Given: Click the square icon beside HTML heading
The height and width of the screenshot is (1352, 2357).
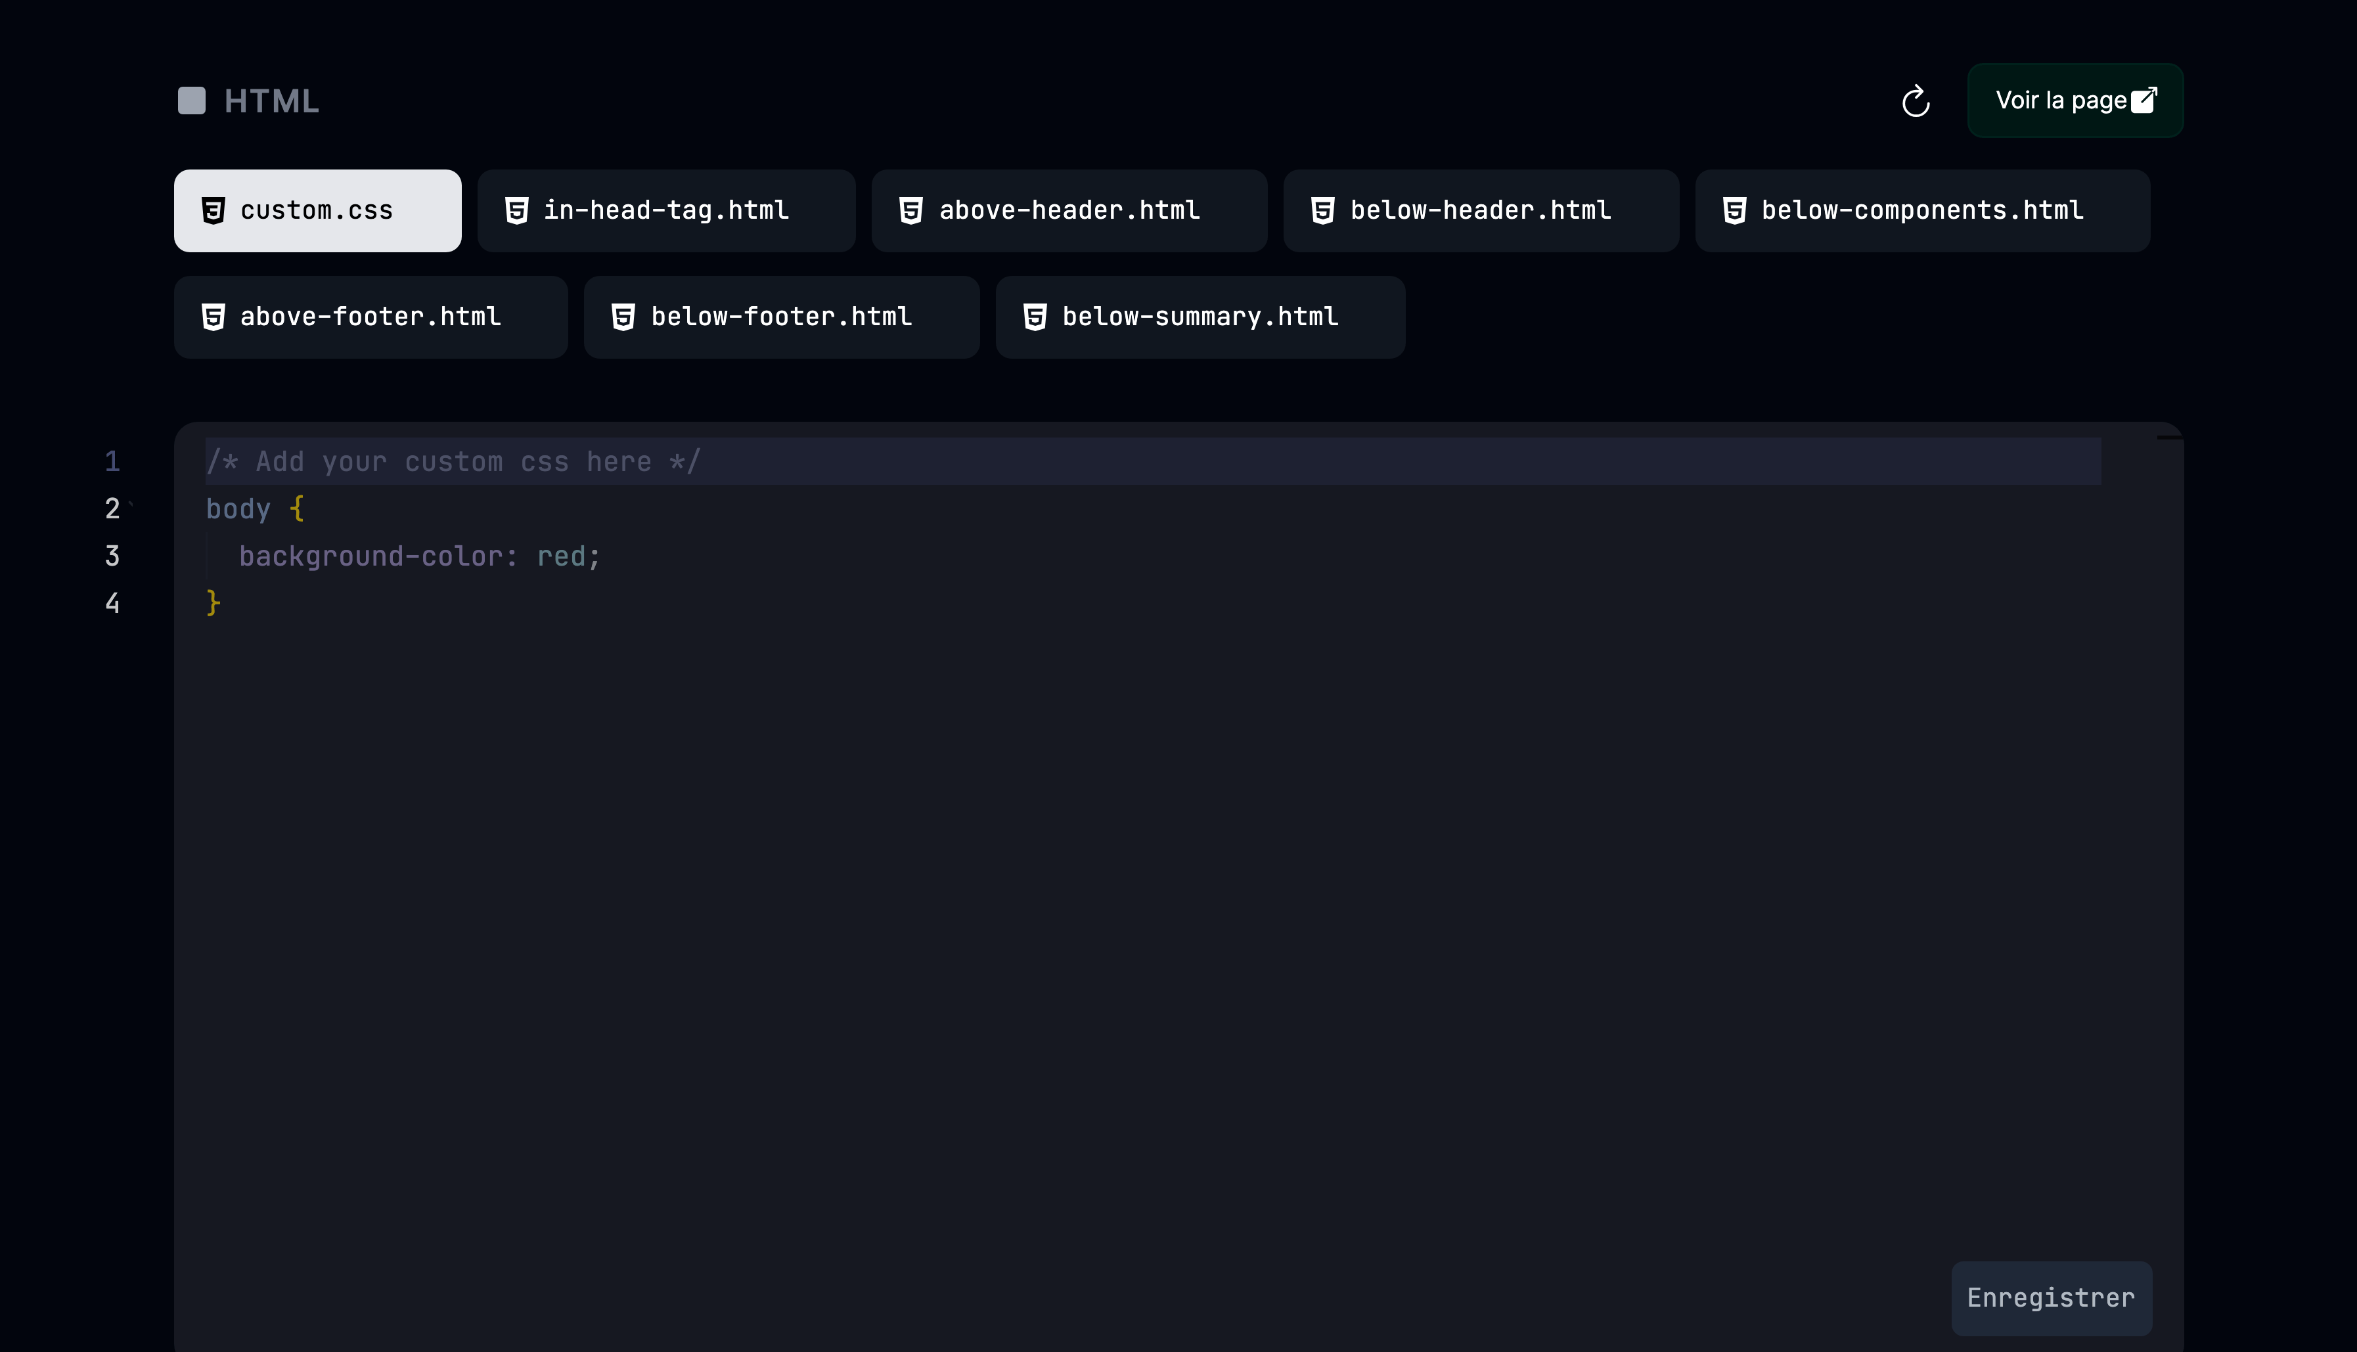Looking at the screenshot, I should [x=192, y=101].
